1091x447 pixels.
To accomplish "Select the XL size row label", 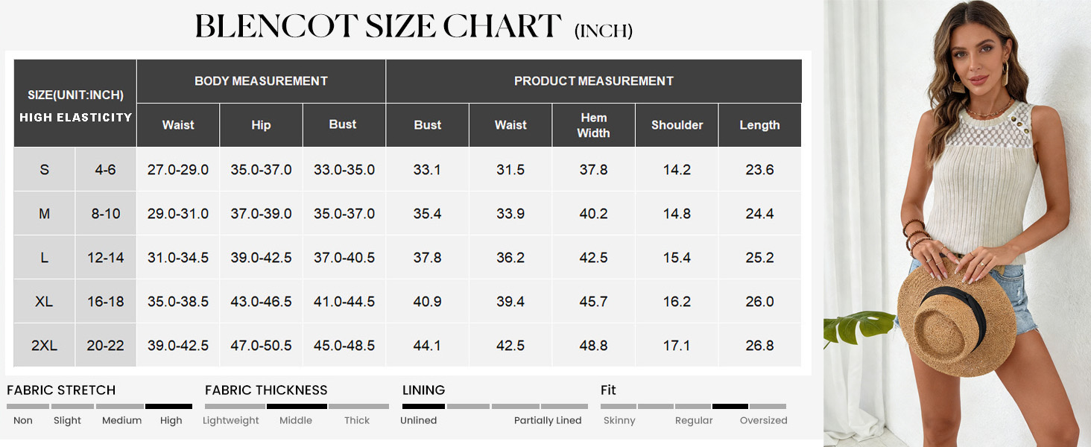I will (45, 302).
